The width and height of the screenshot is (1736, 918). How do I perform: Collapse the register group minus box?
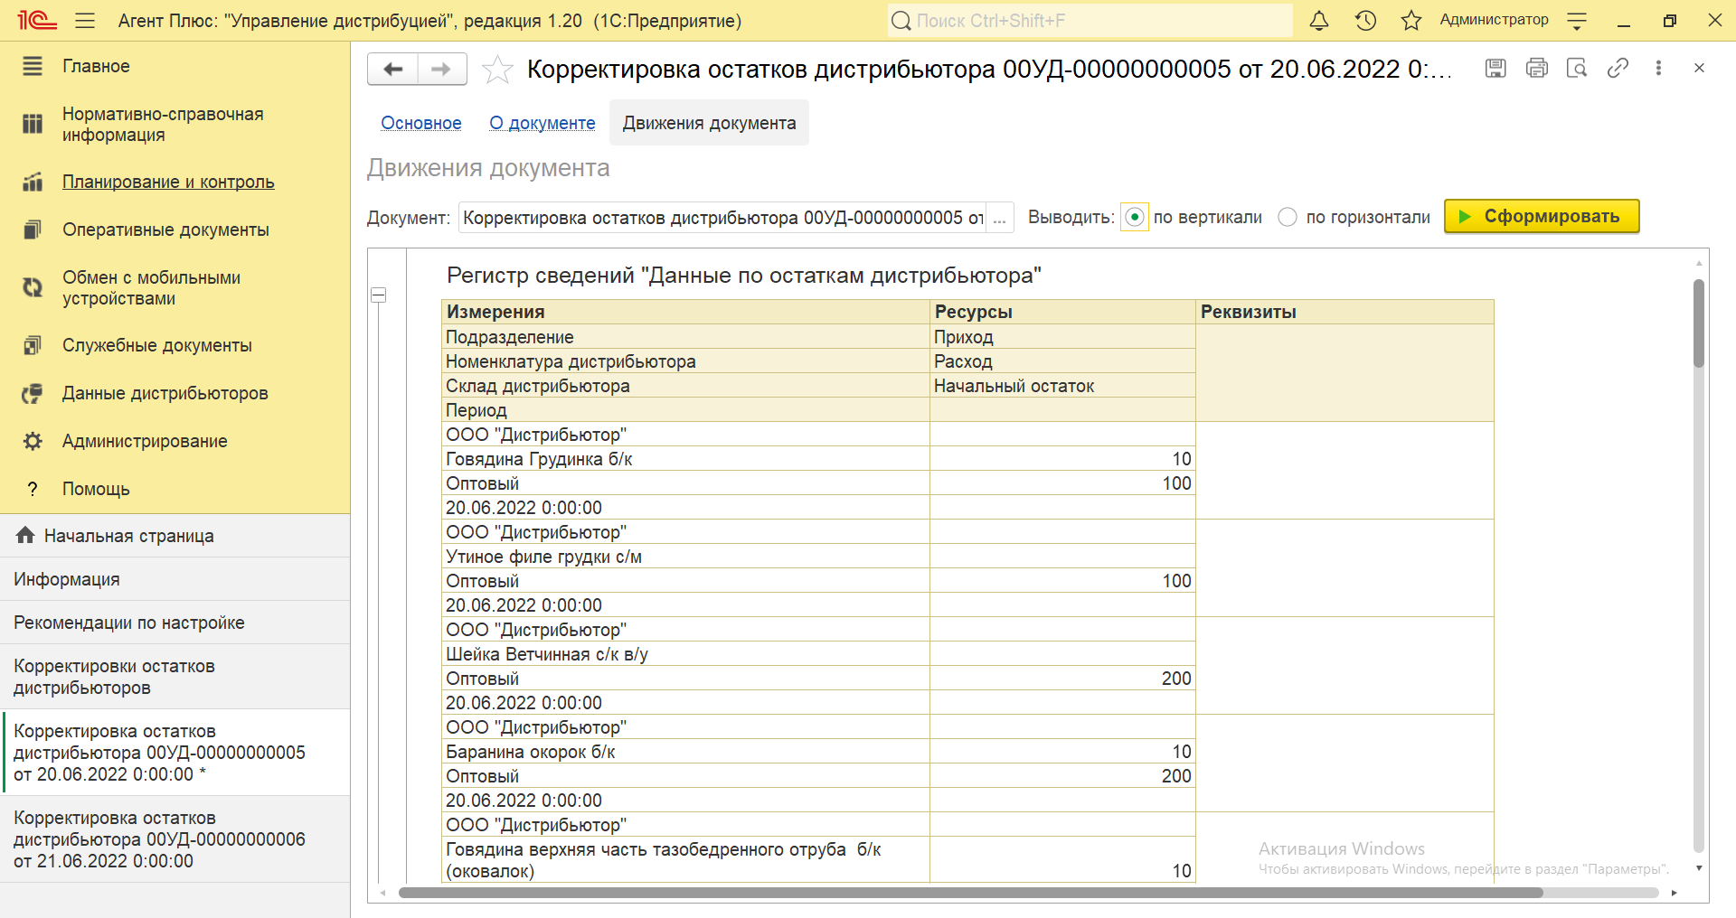click(x=379, y=295)
